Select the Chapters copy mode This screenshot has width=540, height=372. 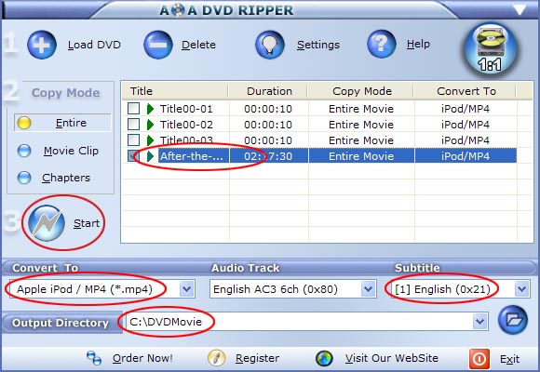[x=24, y=178]
